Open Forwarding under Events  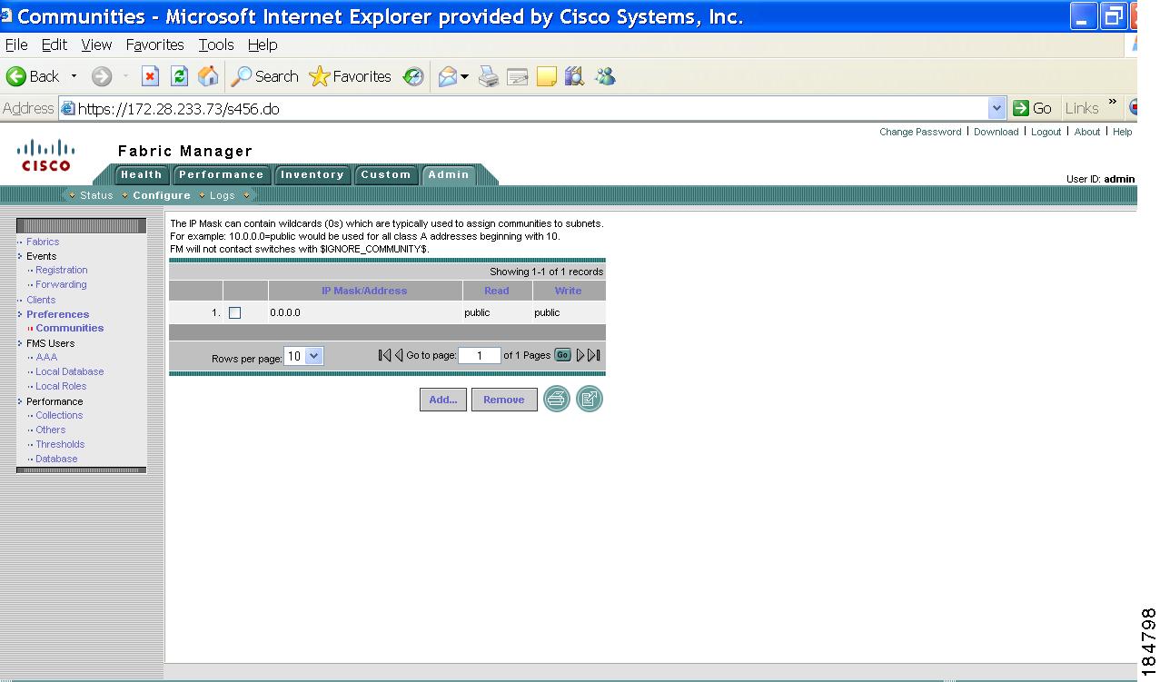61,284
